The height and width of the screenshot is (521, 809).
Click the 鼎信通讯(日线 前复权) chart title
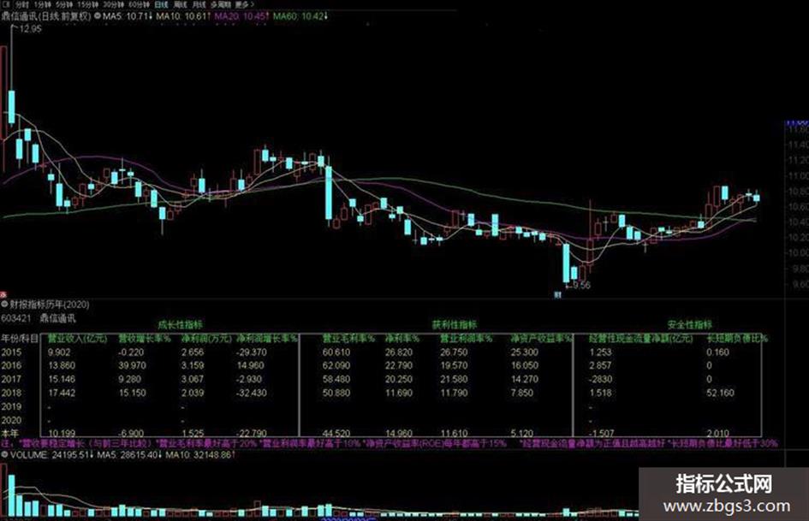pyautogui.click(x=46, y=16)
